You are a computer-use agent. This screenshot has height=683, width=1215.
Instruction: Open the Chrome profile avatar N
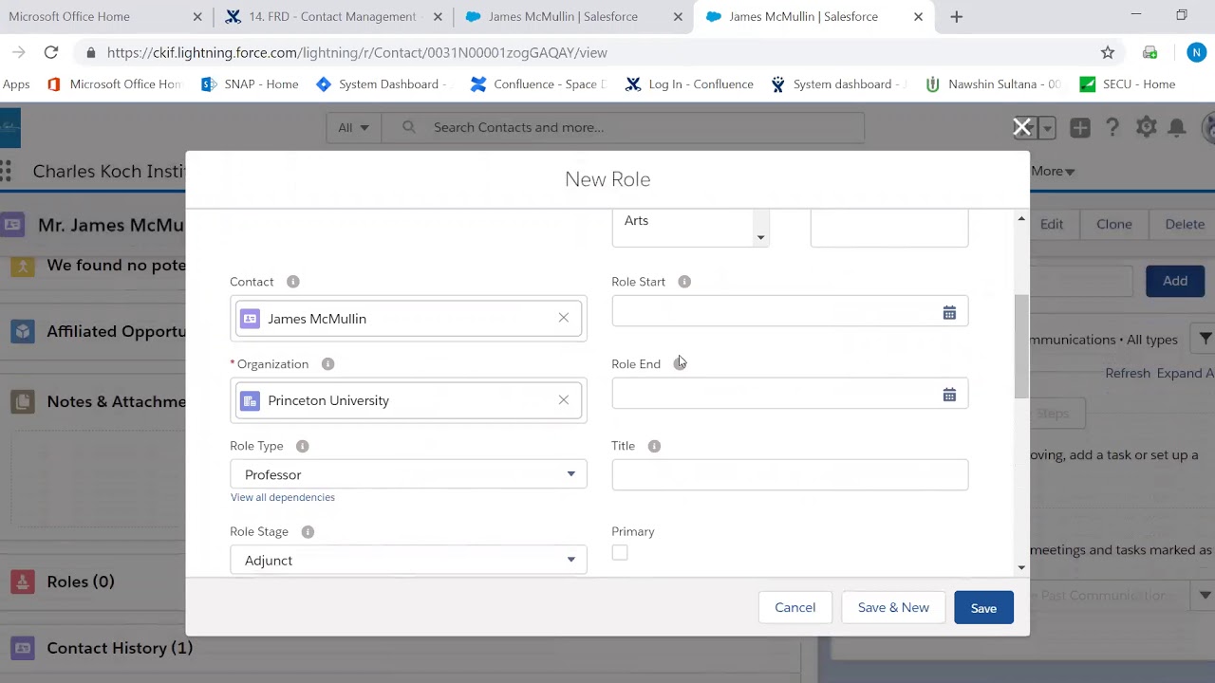1196,52
